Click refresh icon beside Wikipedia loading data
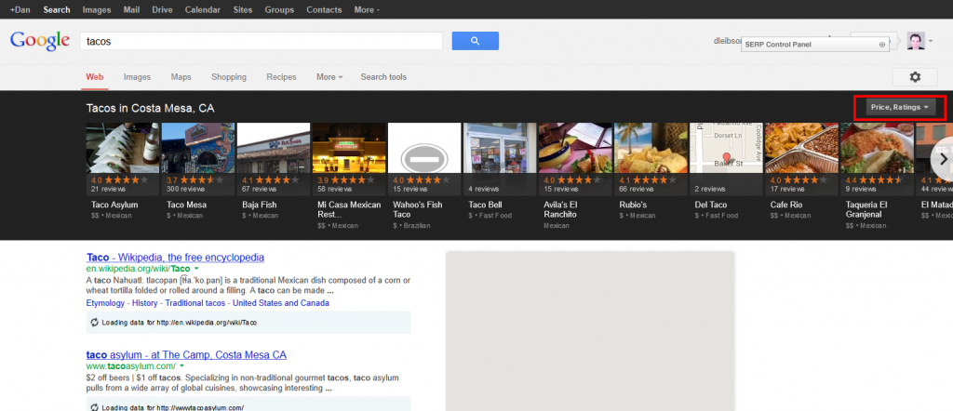Image resolution: width=953 pixels, height=411 pixels. coord(94,323)
